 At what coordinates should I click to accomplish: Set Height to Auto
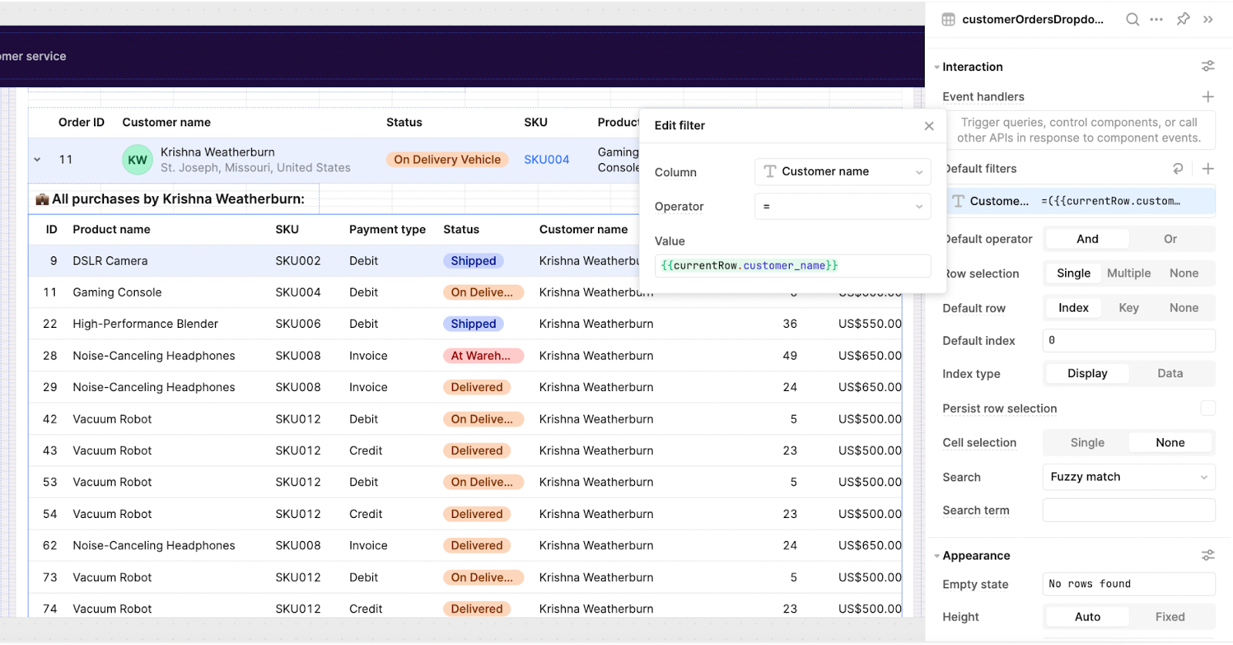coord(1087,617)
